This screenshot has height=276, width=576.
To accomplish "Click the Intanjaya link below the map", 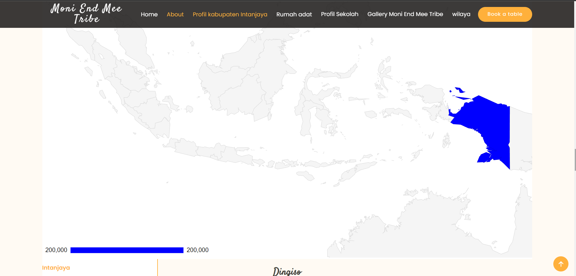I will [56, 268].
